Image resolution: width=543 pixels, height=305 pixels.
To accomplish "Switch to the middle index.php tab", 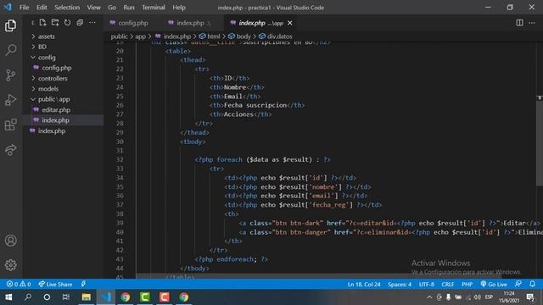I will 193,23.
